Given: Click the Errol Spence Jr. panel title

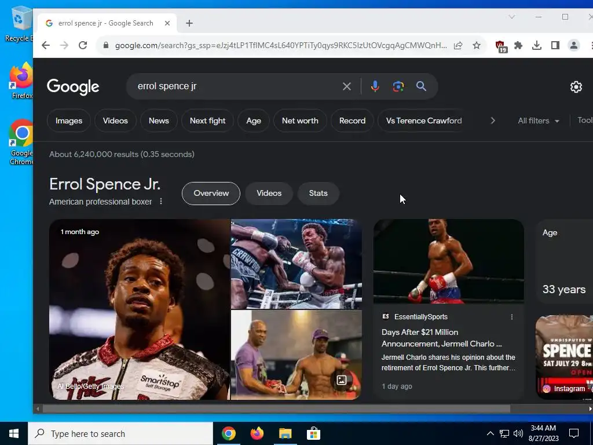Looking at the screenshot, I should point(105,184).
